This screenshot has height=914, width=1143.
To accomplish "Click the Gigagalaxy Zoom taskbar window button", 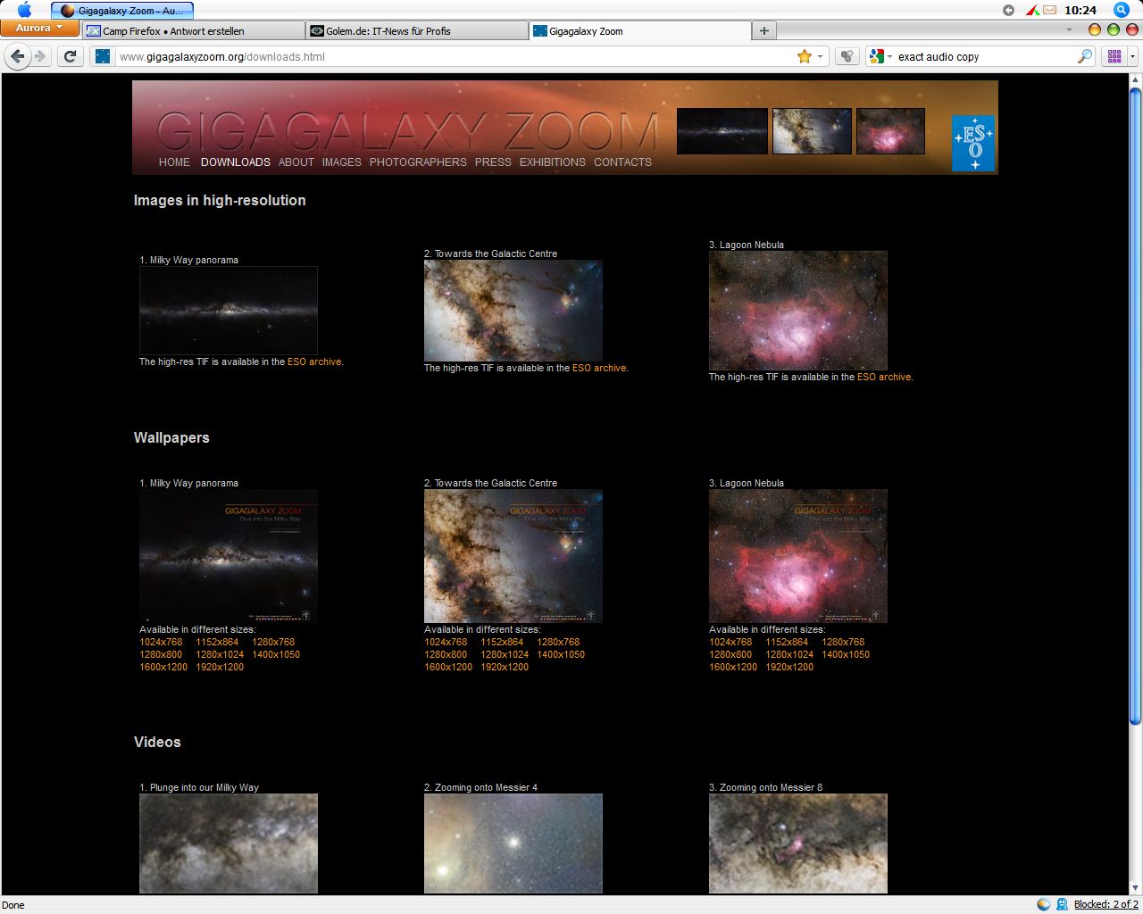I will (122, 11).
